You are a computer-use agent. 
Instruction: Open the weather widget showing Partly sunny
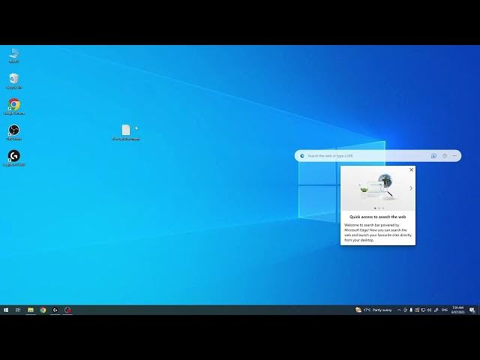pos(373,310)
